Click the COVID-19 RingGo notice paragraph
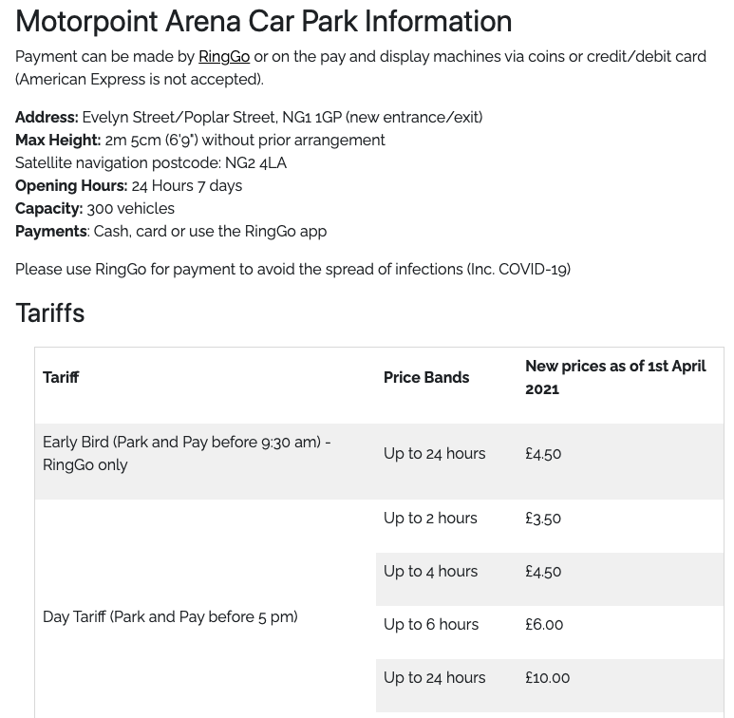The height and width of the screenshot is (718, 734). pos(292,270)
